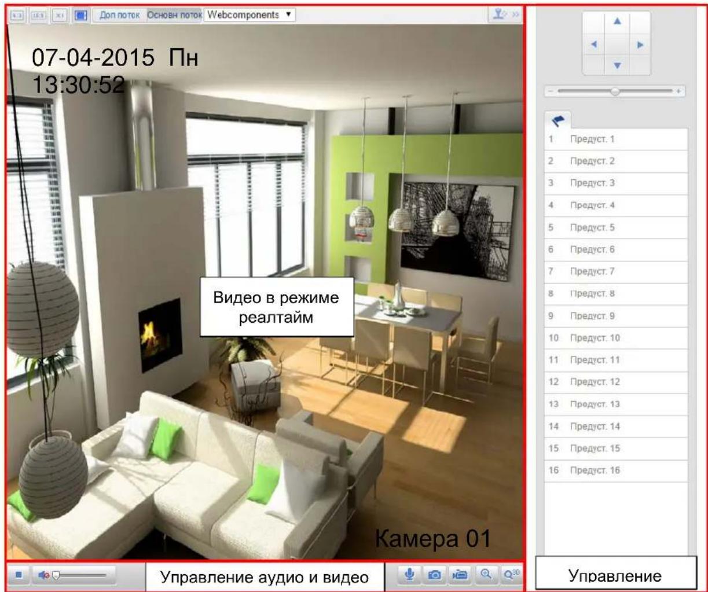Stop the live video playback
The width and height of the screenshot is (708, 592).
click(x=19, y=575)
